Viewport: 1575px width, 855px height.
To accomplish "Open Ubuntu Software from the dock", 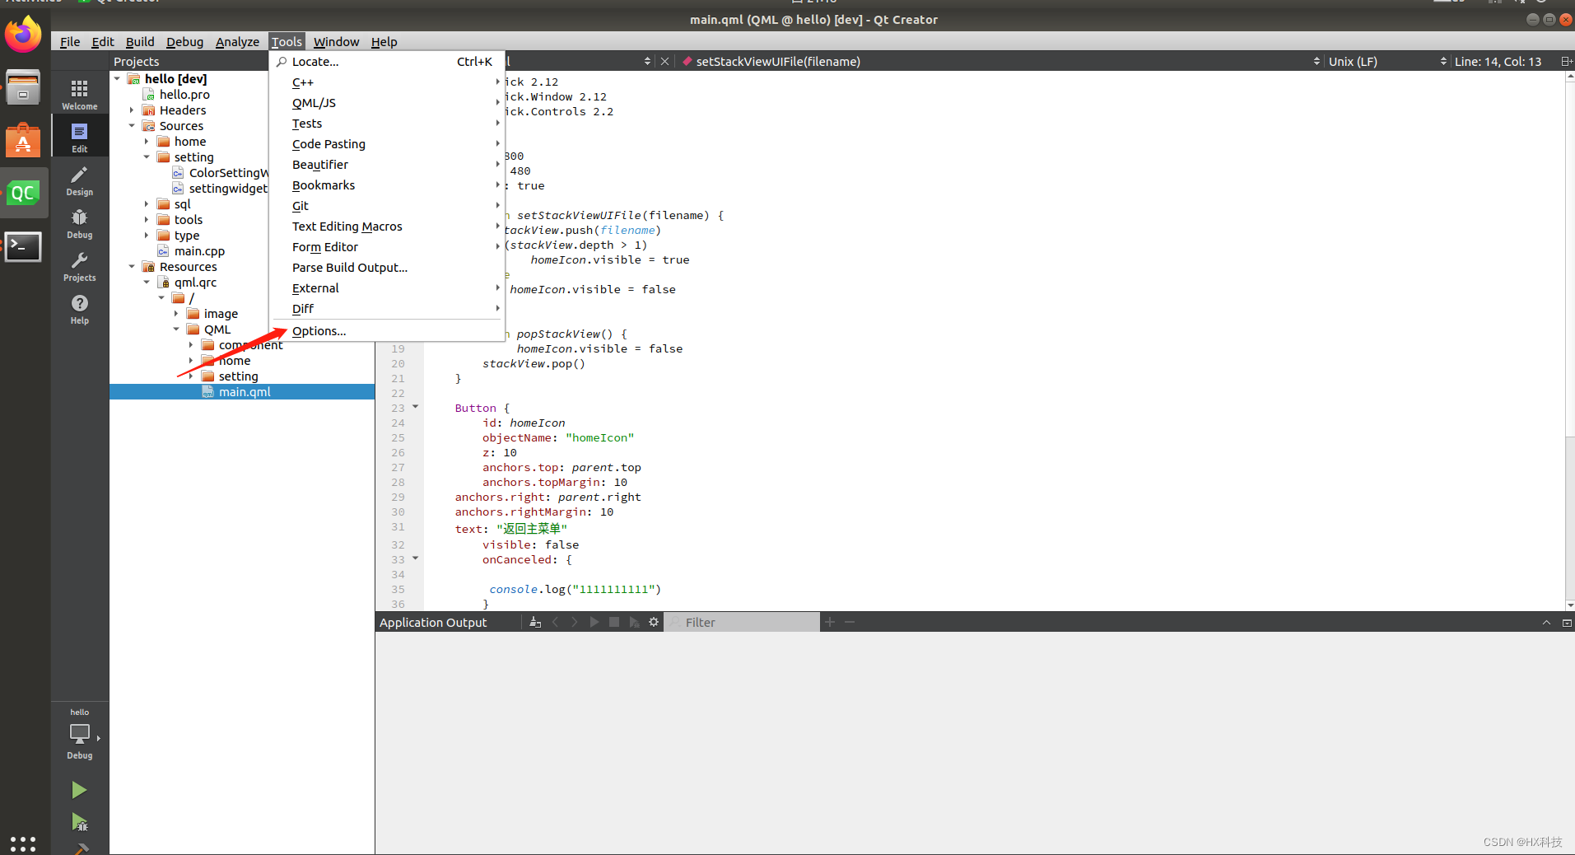I will point(23,141).
